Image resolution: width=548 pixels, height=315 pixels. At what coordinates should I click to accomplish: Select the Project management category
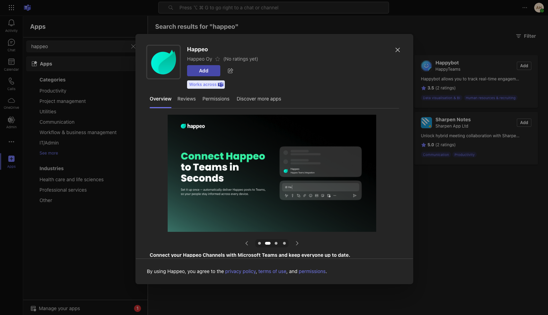[x=63, y=101]
